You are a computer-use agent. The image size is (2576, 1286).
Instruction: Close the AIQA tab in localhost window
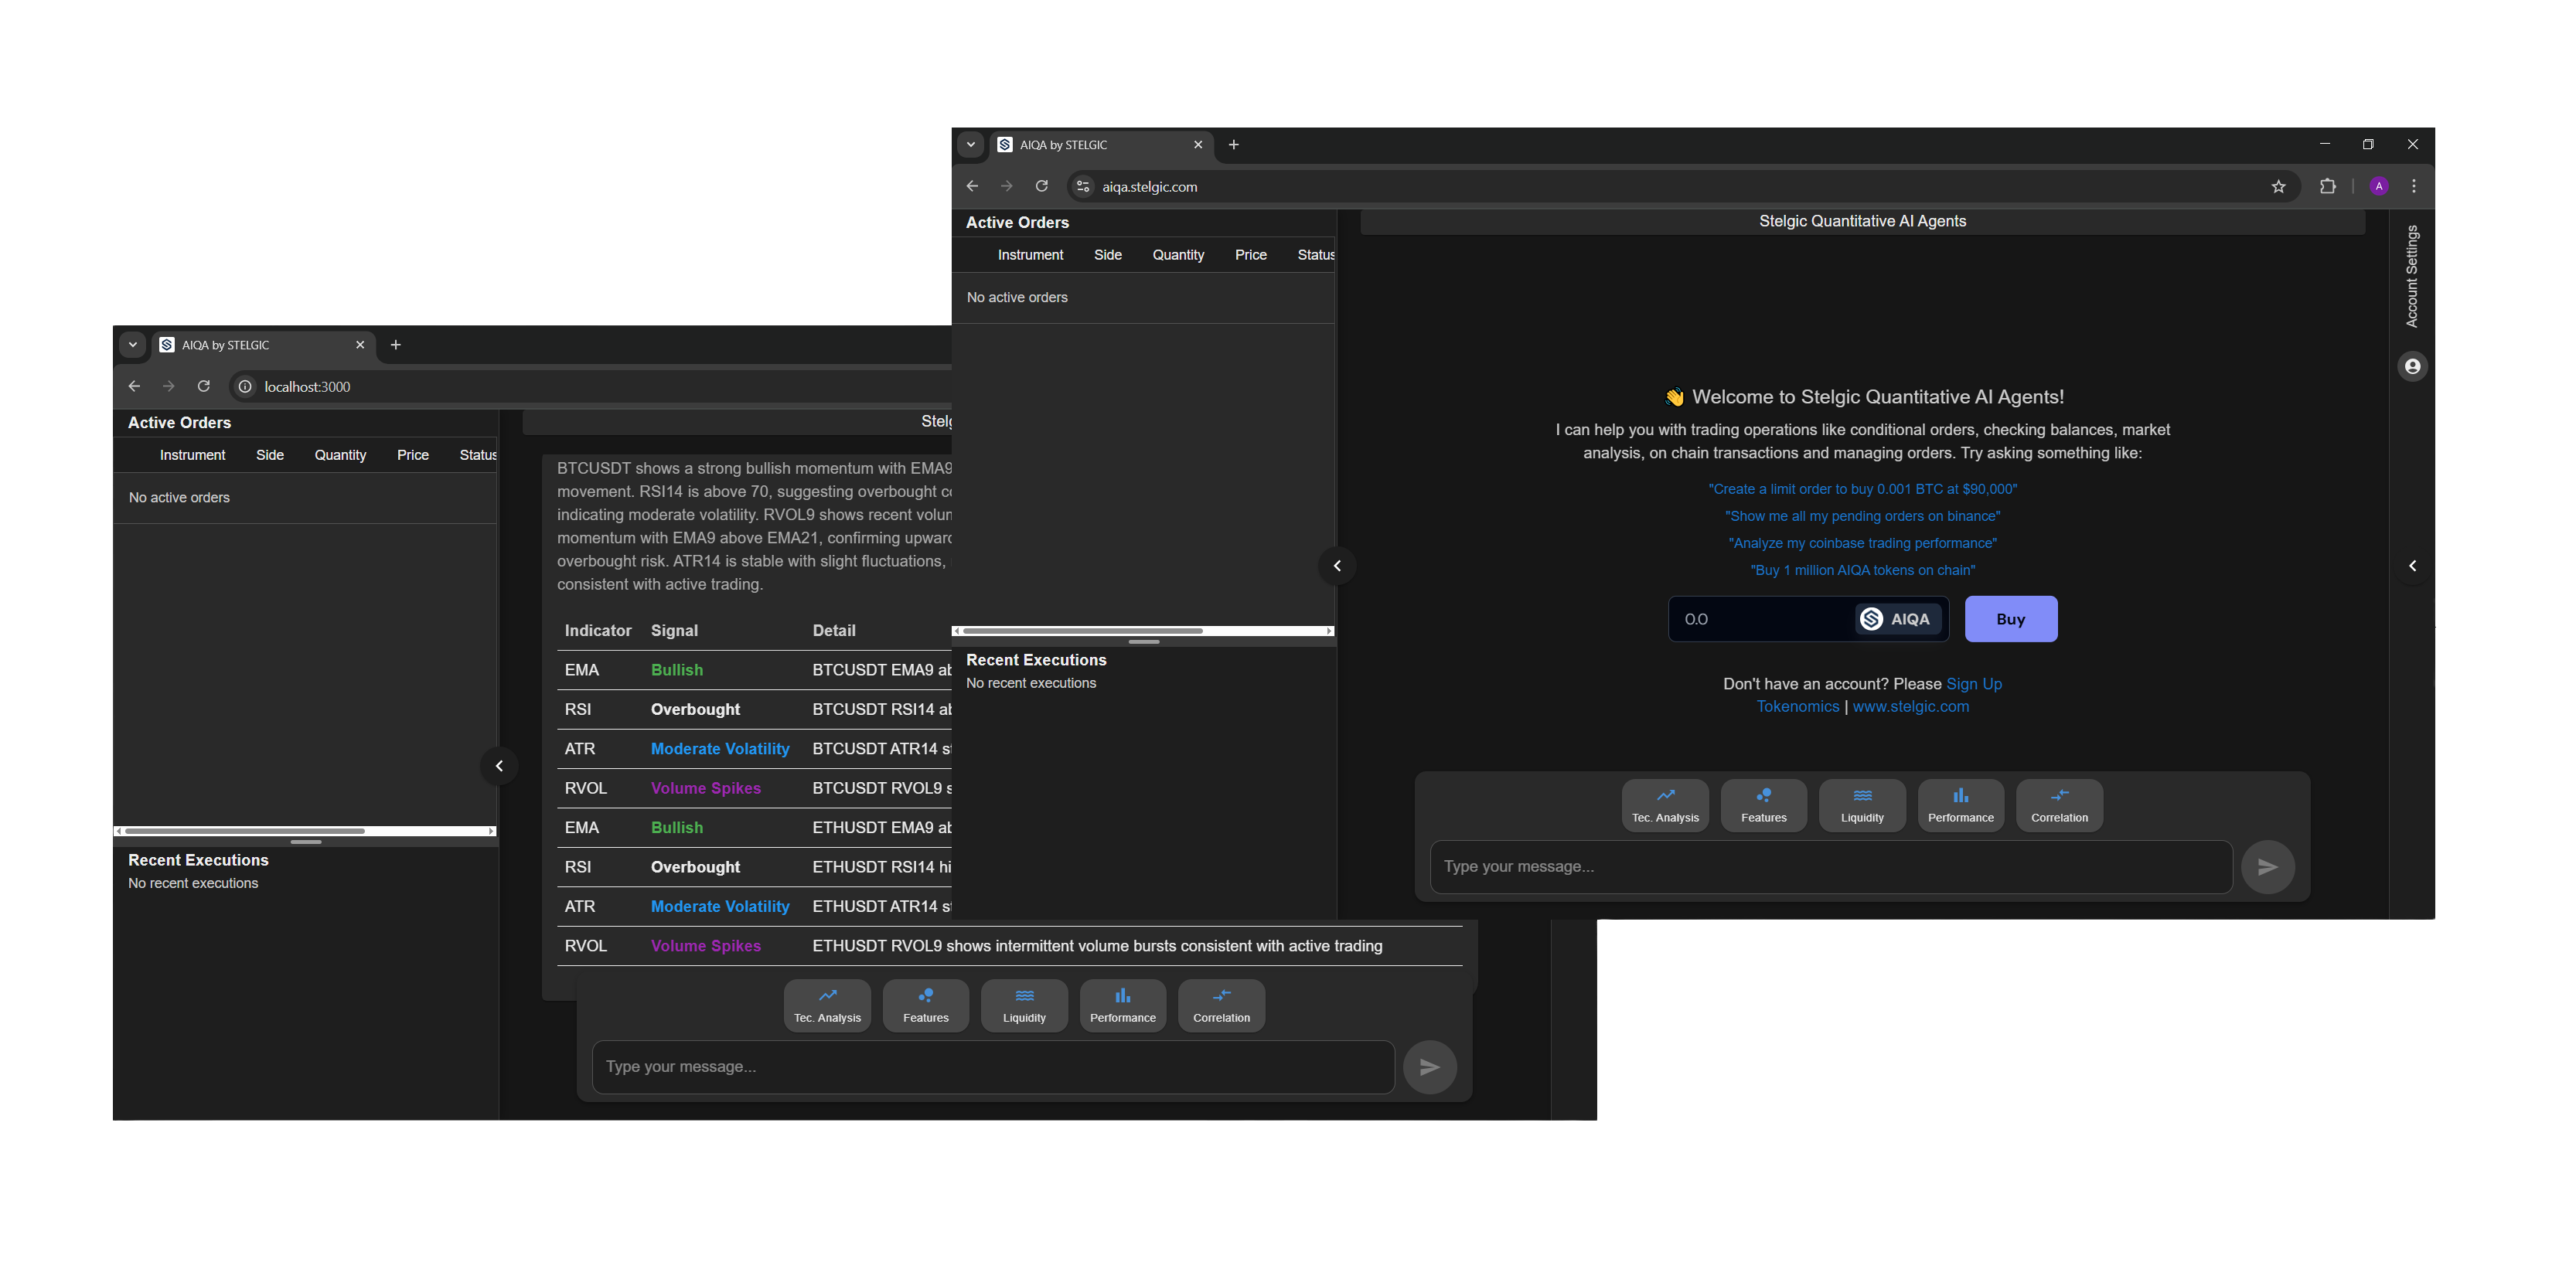[360, 345]
